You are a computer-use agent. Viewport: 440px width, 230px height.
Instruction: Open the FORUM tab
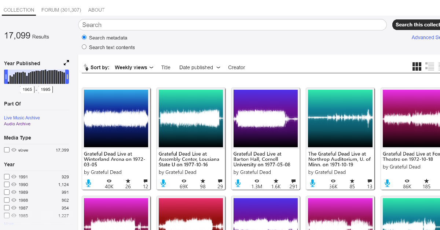click(61, 10)
